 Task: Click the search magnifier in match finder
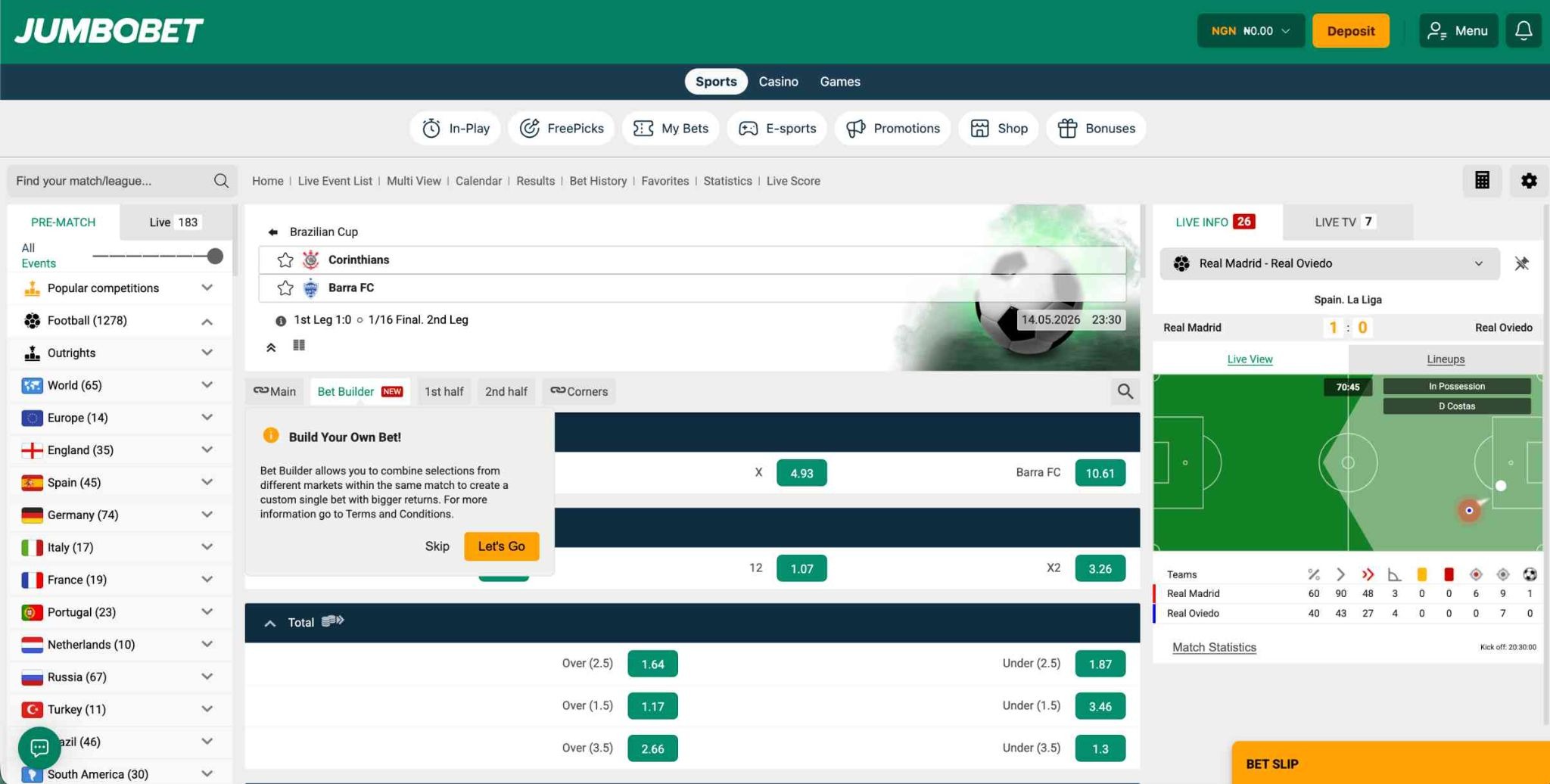click(221, 181)
